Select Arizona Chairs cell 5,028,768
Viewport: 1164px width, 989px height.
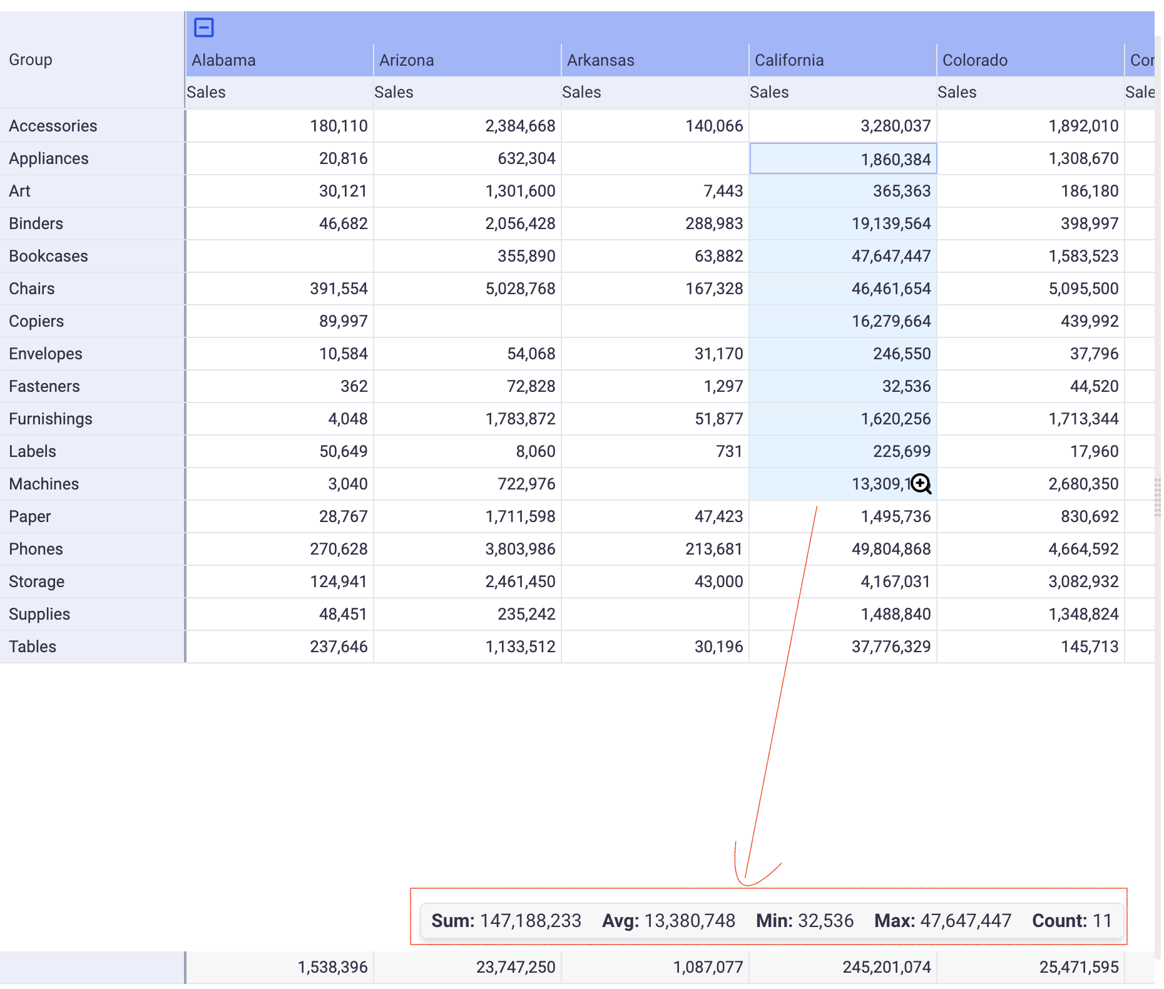(520, 289)
